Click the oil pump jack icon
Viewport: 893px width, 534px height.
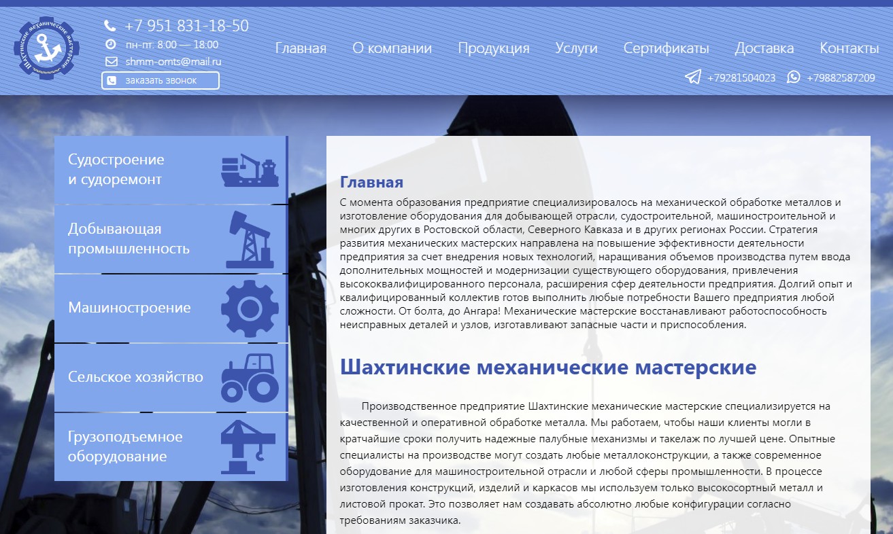250,239
